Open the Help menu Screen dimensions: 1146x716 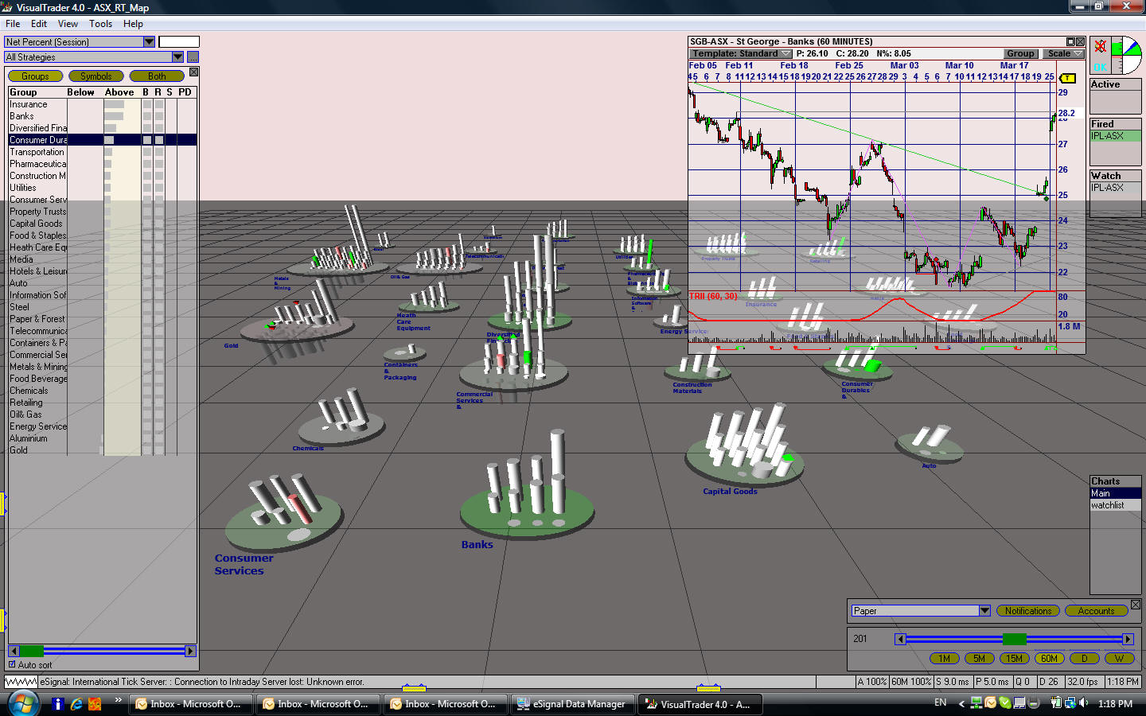(133, 24)
